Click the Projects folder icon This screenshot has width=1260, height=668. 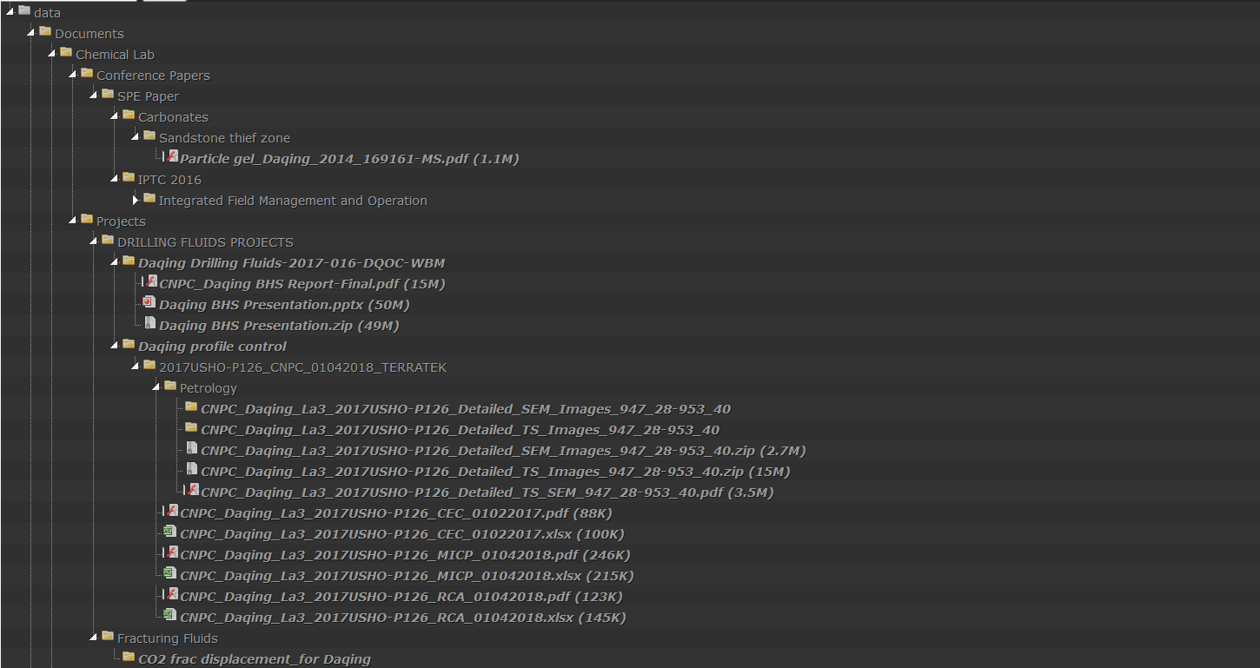pyautogui.click(x=87, y=219)
